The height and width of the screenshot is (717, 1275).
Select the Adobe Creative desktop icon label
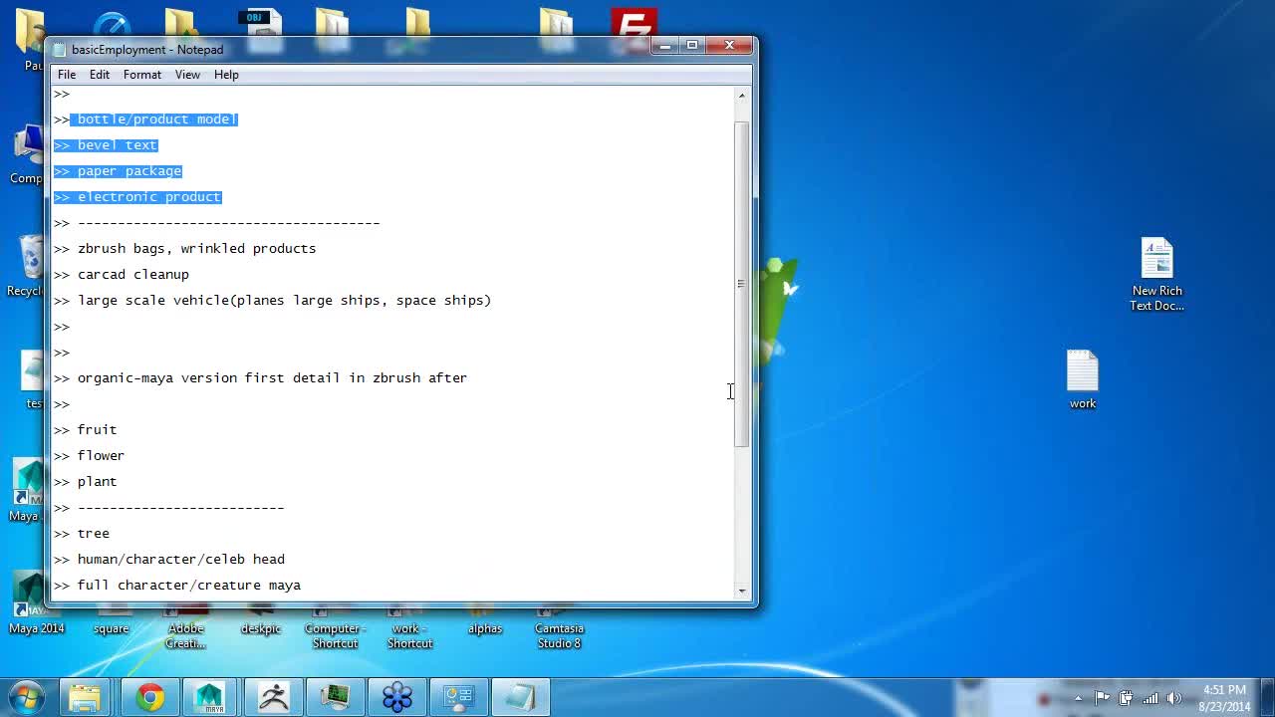click(x=185, y=635)
